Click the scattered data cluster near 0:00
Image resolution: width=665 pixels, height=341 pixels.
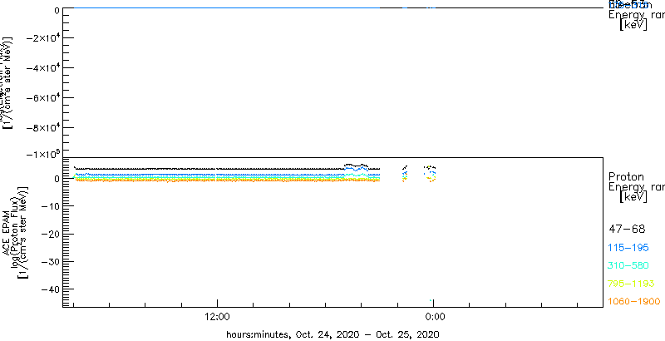pos(430,174)
